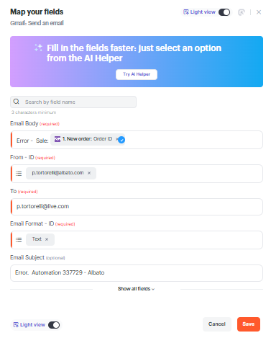Click the Try AI Helper button
This screenshot has height=338, width=271.
[137, 74]
